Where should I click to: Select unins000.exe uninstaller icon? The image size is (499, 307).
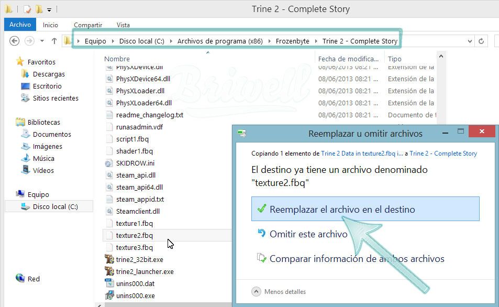pos(109,295)
